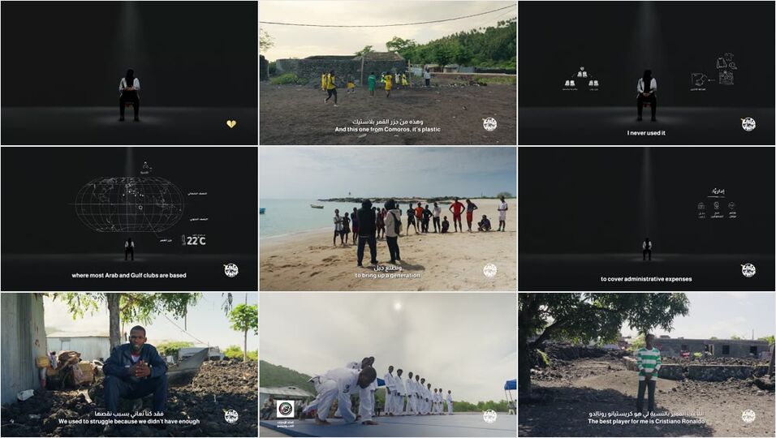Click the 22°C temperature indicator
The image size is (776, 438).
194,240
